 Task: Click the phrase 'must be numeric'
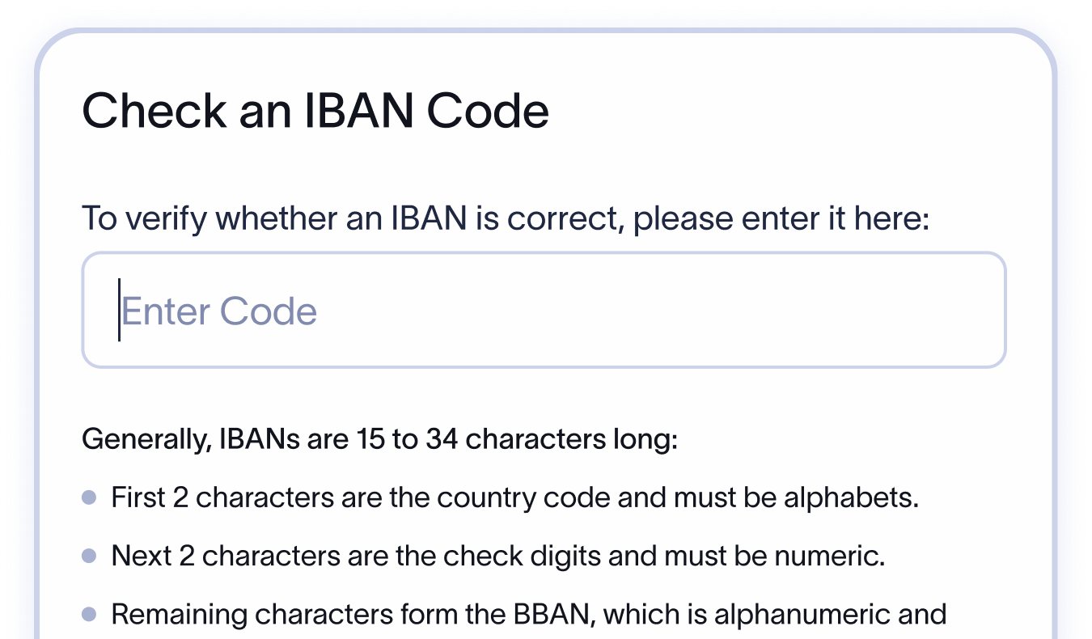click(777, 556)
